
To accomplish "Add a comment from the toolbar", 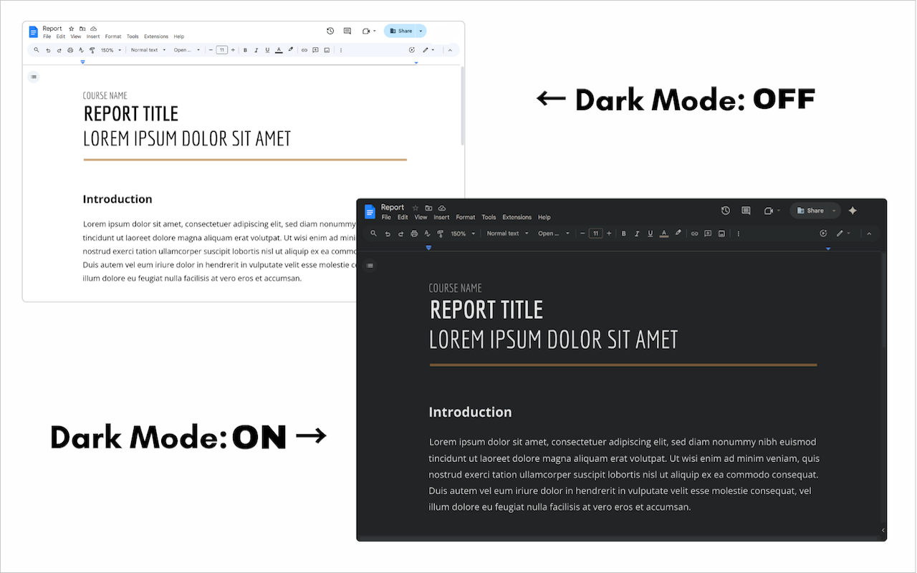I will [x=708, y=233].
